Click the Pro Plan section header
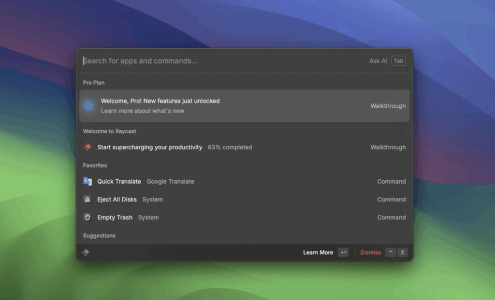Screen dimensions: 495x300 tap(94, 83)
